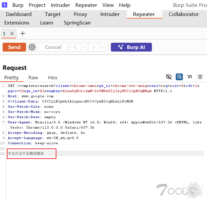
Task: Go back to previous request arrow
Action: pos(75,47)
